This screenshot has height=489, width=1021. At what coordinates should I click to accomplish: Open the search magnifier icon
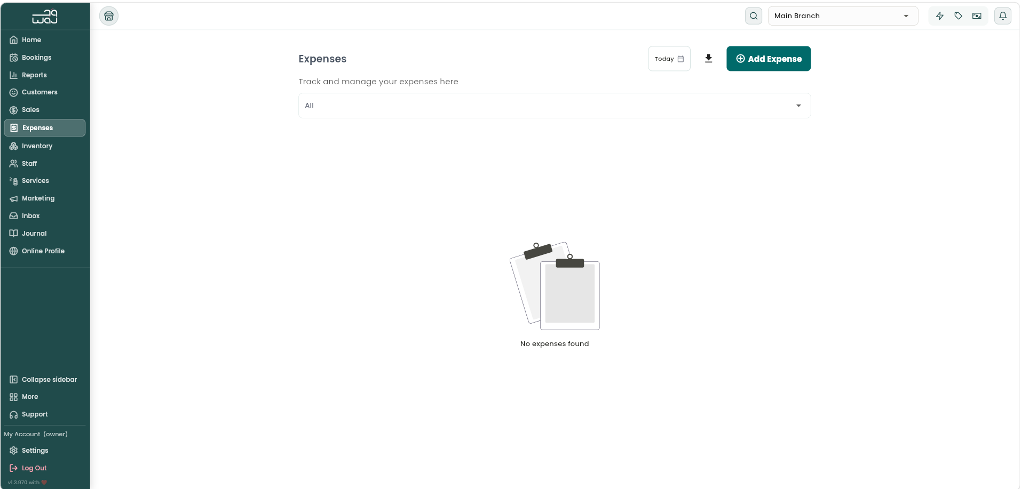point(754,16)
